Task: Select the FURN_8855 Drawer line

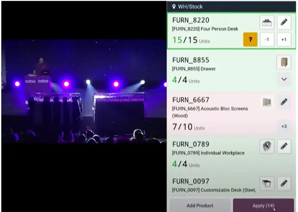Action: 231,71
